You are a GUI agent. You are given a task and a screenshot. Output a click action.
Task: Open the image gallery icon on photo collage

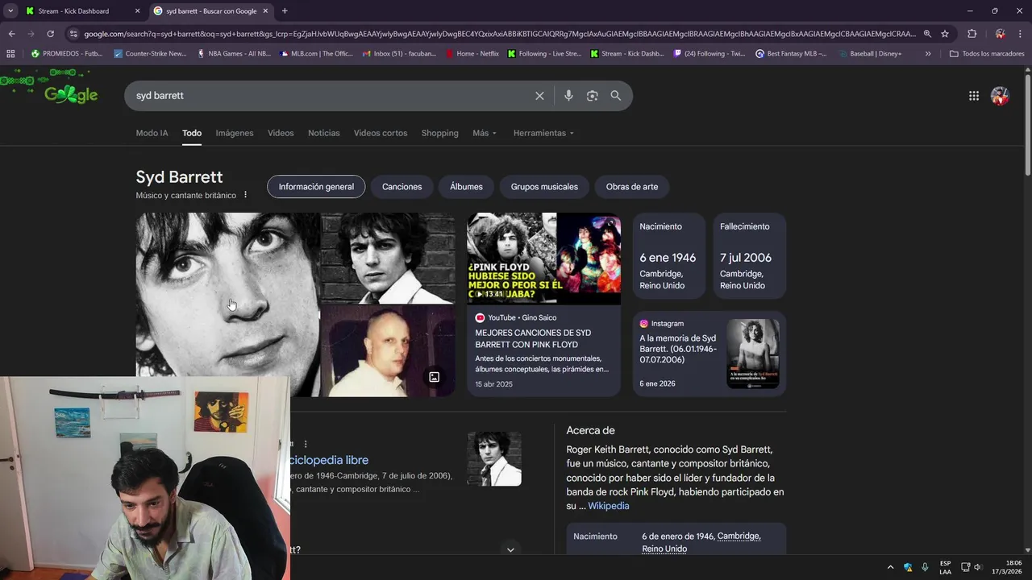(x=434, y=377)
